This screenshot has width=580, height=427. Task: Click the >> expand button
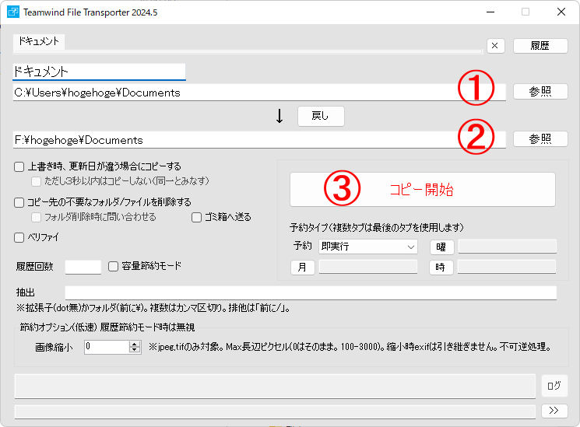554,411
